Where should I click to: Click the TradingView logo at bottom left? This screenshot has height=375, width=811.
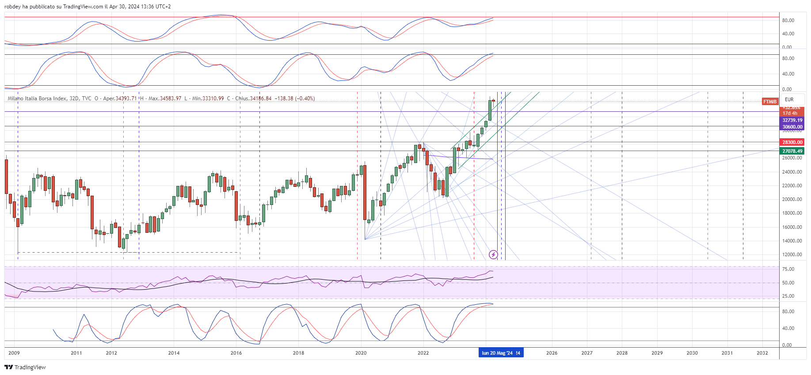pyautogui.click(x=25, y=367)
